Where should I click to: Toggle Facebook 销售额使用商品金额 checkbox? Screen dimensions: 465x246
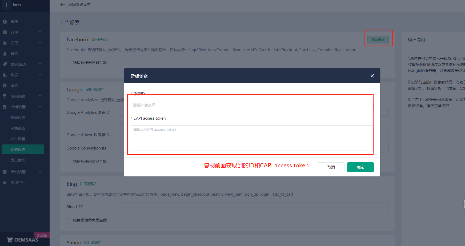(x=69, y=62)
